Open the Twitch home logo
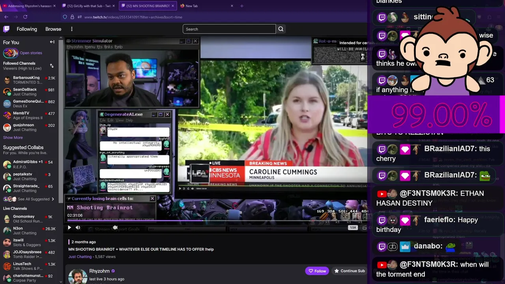 [x=6, y=29]
